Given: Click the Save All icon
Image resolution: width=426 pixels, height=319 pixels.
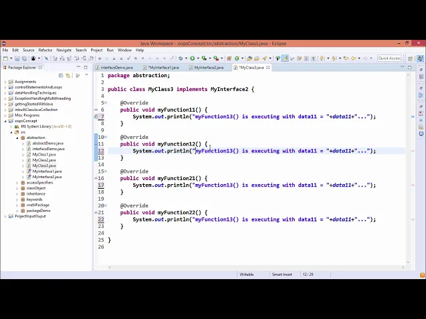Looking at the screenshot, I should tap(24, 58).
